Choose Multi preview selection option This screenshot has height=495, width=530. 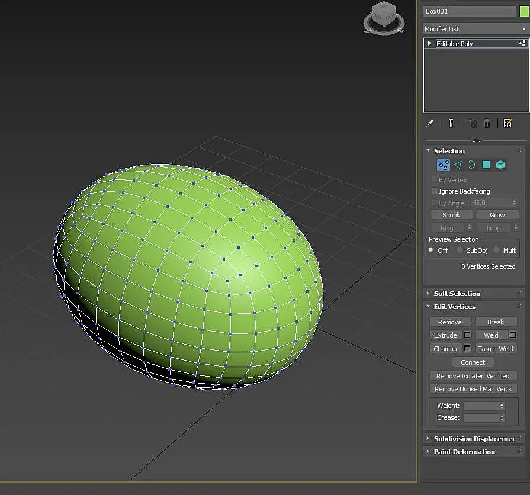point(497,250)
